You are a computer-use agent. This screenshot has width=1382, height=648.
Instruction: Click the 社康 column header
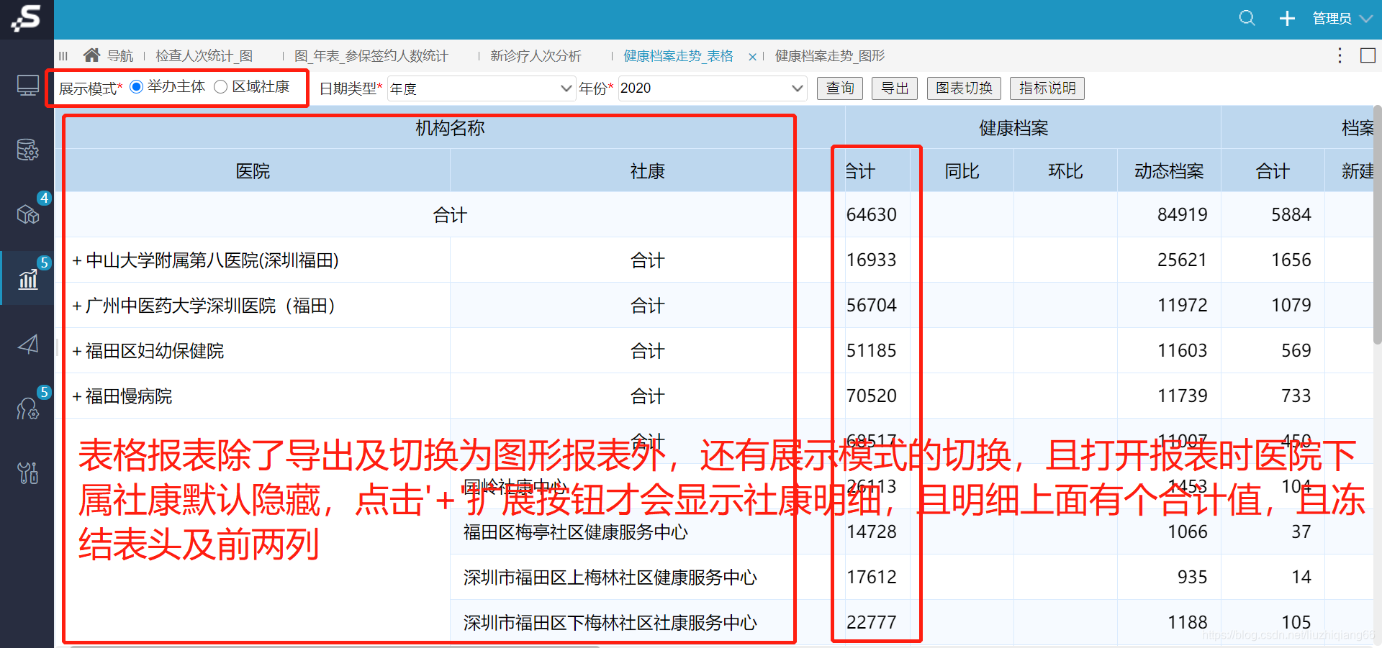648,171
